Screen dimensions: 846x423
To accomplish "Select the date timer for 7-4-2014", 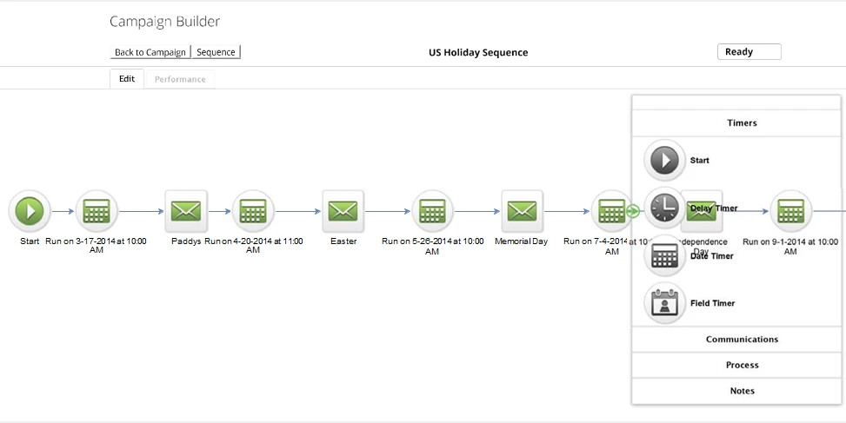I will 611,211.
